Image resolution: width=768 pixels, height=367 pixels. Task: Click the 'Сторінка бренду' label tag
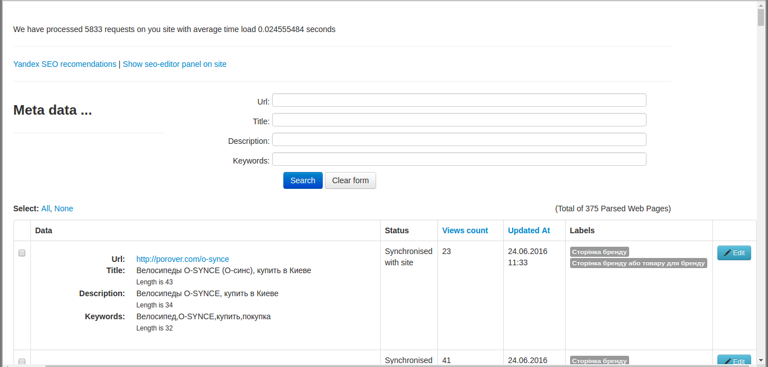tap(599, 252)
